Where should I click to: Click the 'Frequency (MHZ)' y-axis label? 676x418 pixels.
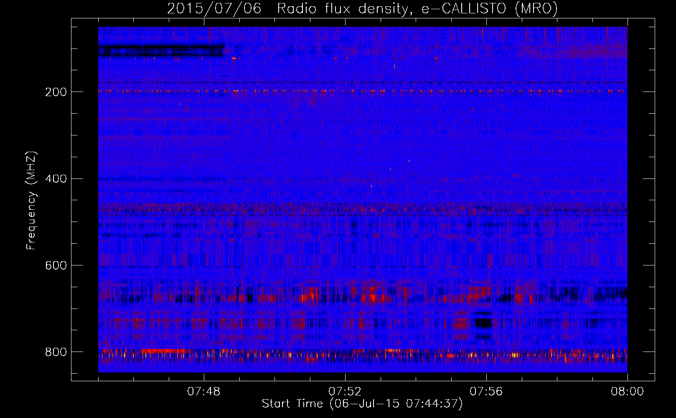pos(31,201)
